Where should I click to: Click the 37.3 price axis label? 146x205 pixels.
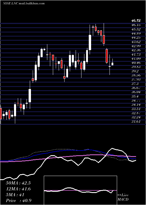[x=135, y=84]
